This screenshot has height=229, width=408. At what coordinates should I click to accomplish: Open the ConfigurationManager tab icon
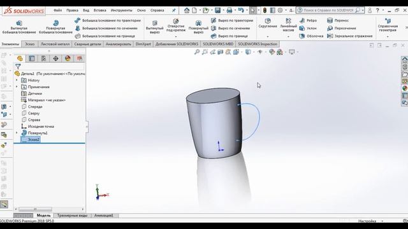(43, 59)
